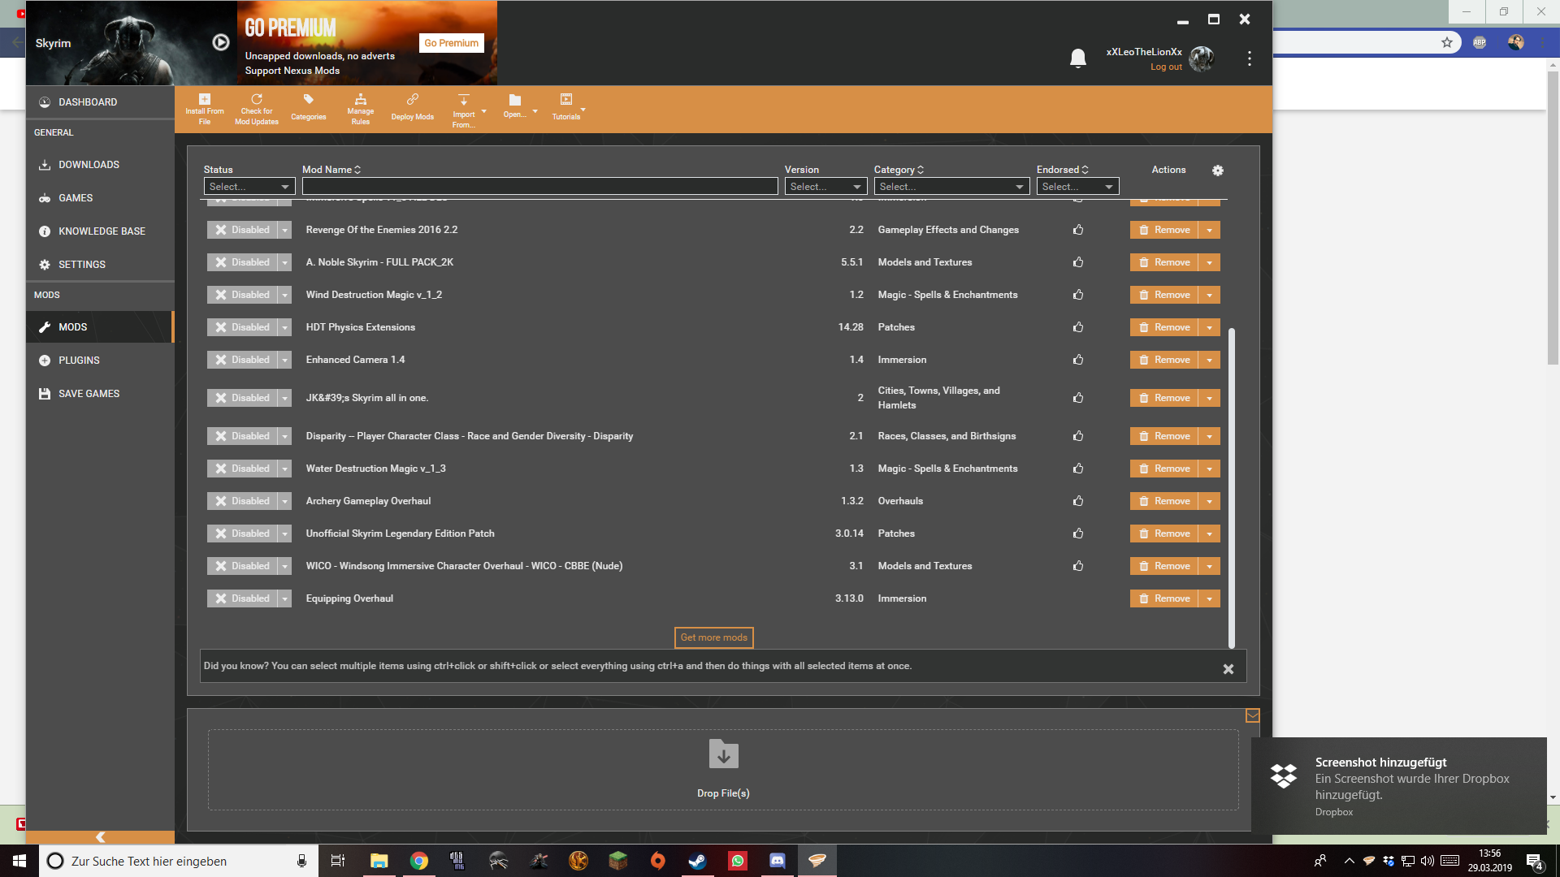The height and width of the screenshot is (877, 1560).
Task: Open Category filter dropdown
Action: coord(951,187)
